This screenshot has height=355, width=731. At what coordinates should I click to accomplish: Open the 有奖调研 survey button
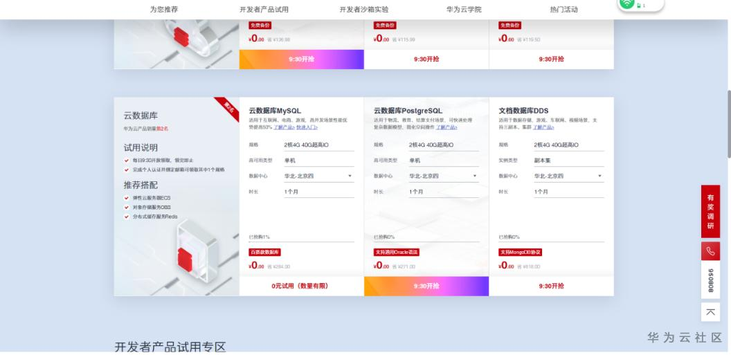coord(710,212)
